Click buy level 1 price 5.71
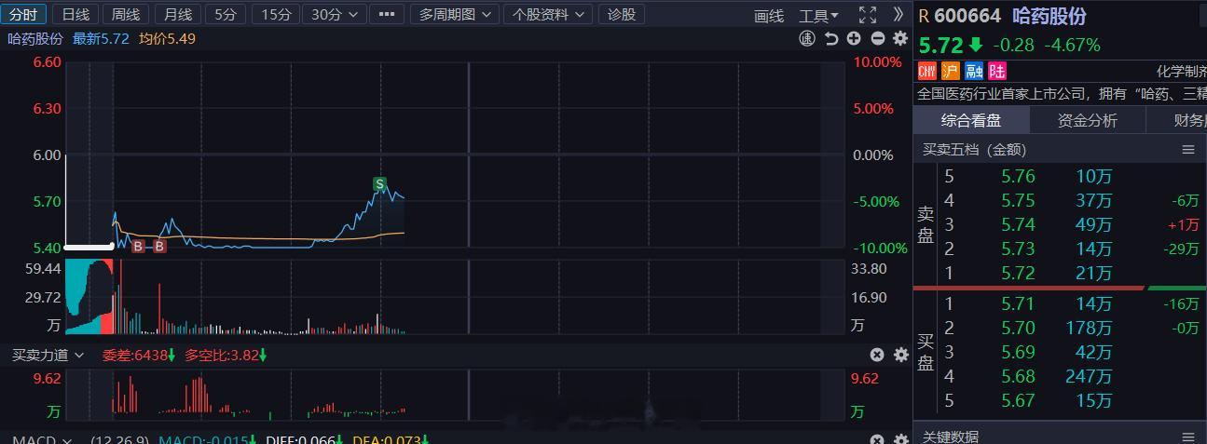This screenshot has height=444, width=1207. [1018, 303]
